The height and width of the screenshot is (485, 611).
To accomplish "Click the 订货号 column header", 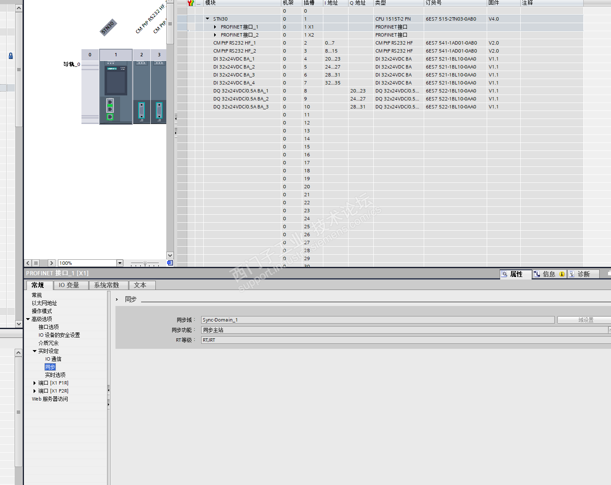I will pos(455,3).
